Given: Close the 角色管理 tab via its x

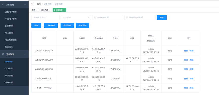Looking at the screenshot, I should (x=50, y=10).
